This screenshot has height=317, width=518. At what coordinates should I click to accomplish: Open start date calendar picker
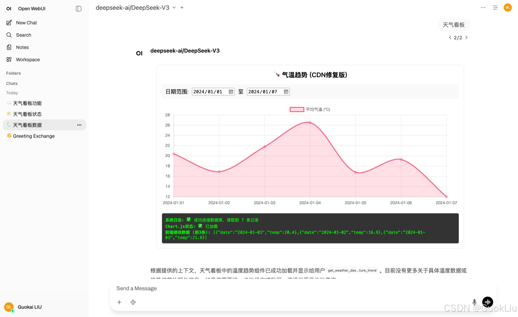[x=231, y=92]
